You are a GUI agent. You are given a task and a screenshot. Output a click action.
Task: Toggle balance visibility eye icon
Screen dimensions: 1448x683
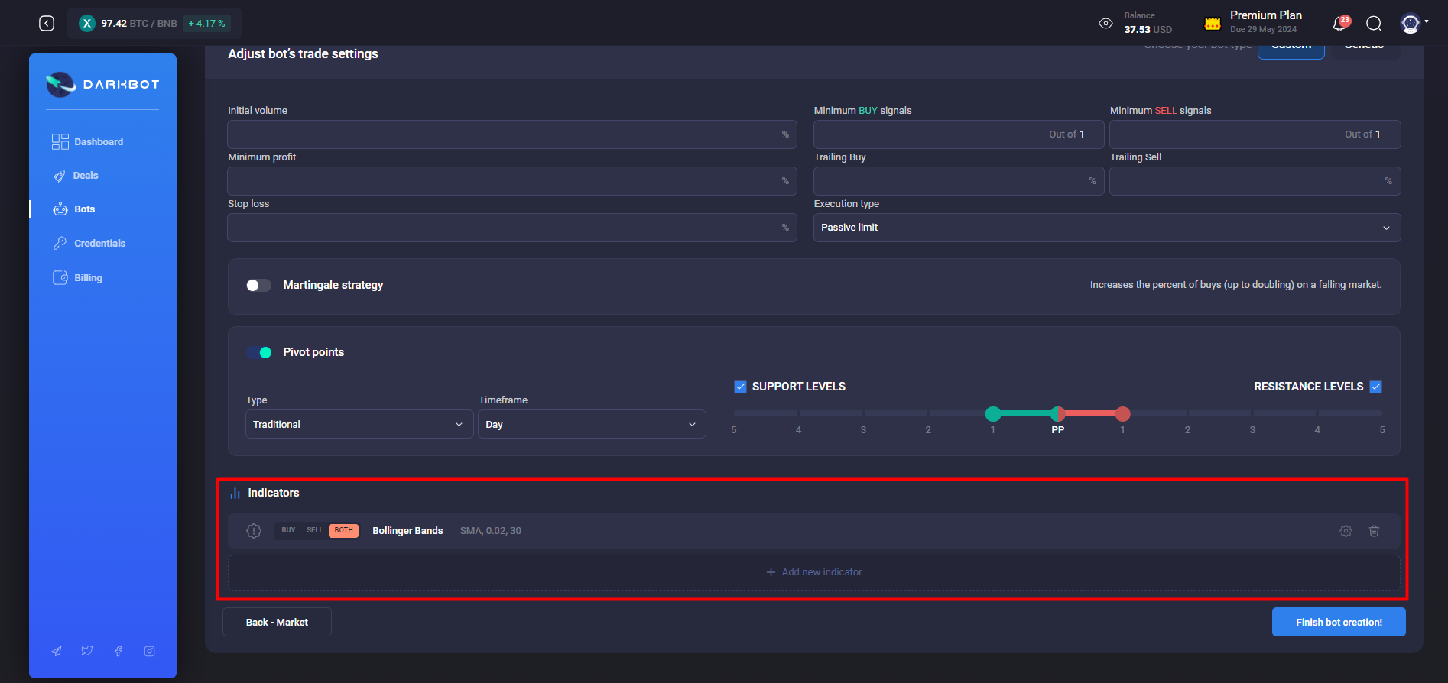tap(1105, 24)
